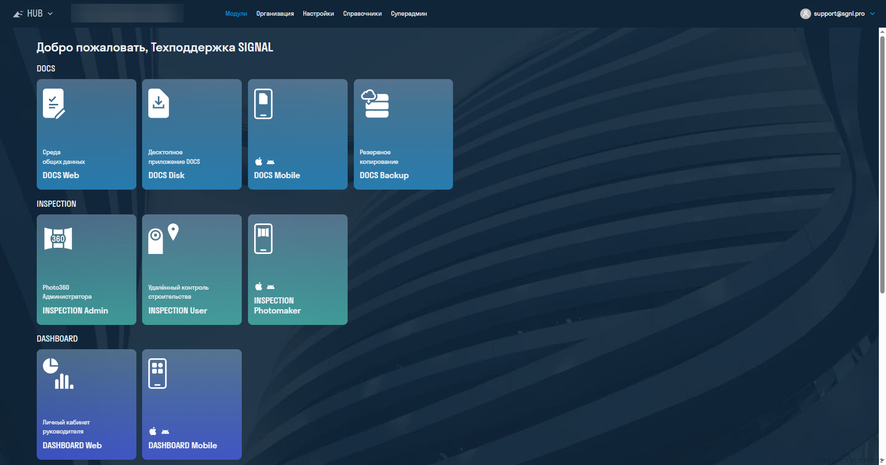Click 'Удалённый контроль строительства' description text
The height and width of the screenshot is (465, 886).
coord(178,292)
